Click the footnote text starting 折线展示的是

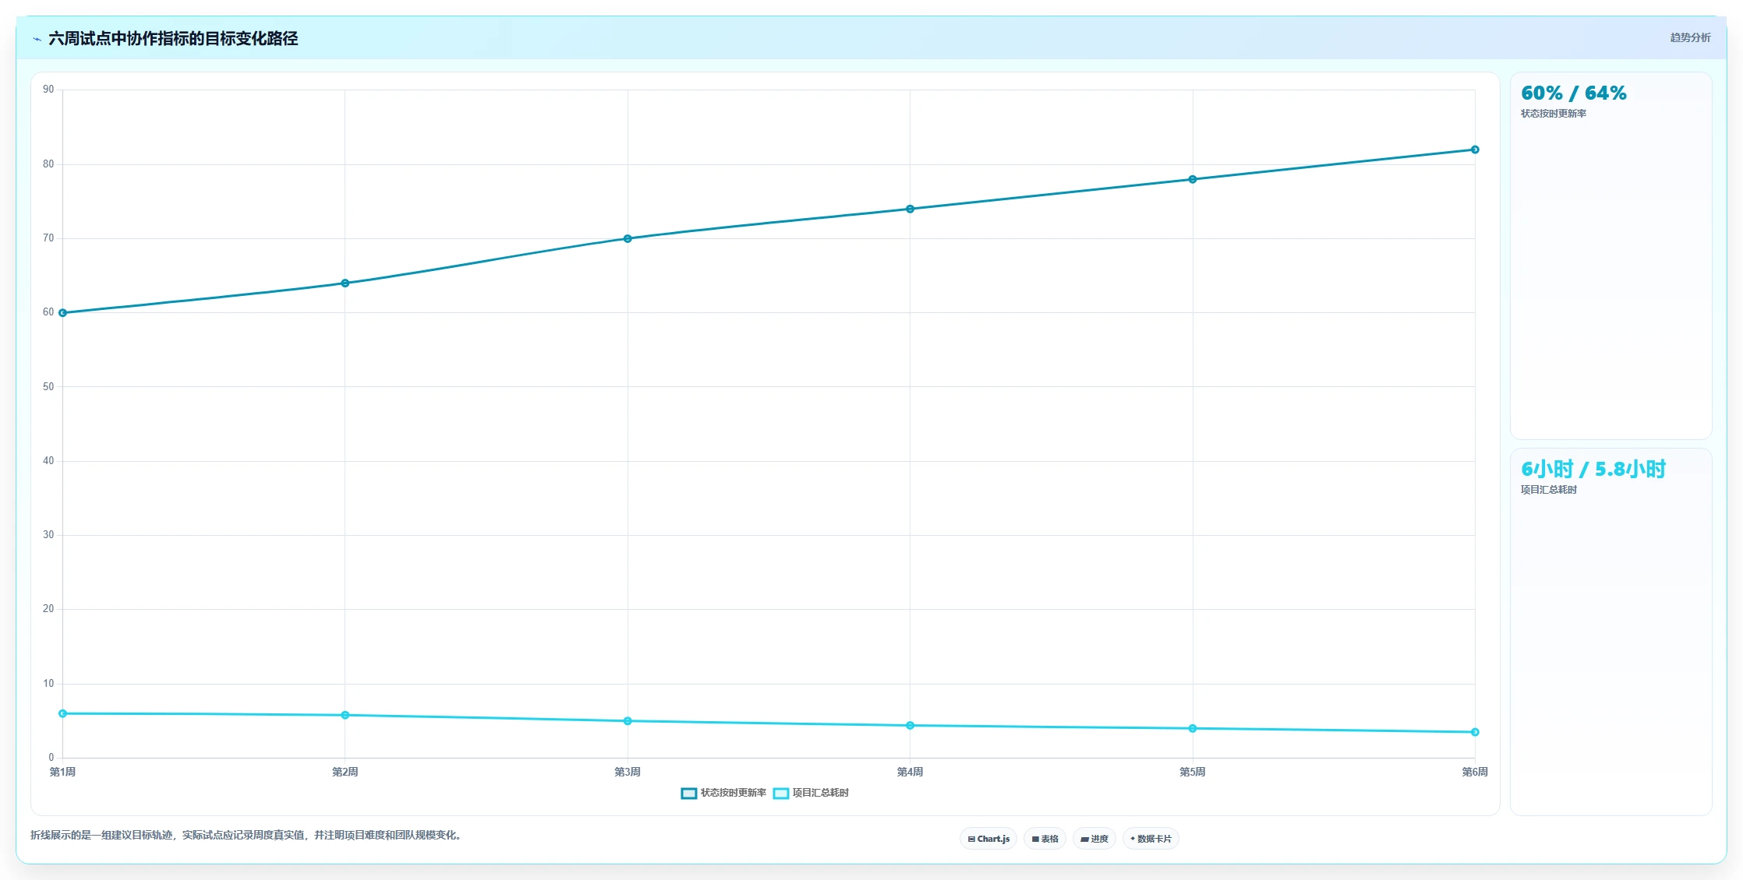click(x=247, y=835)
